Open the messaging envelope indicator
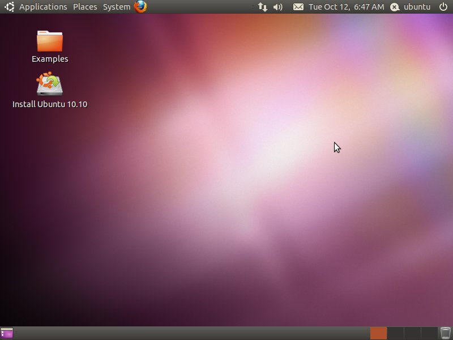This screenshot has width=453, height=340. tap(298, 7)
